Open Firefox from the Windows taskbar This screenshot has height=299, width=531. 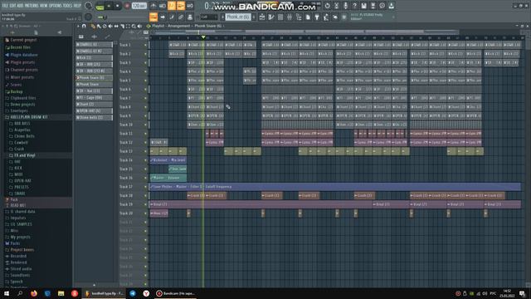[x=34, y=293]
